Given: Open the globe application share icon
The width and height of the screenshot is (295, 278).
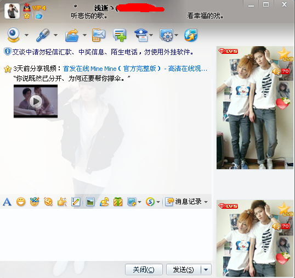Looking at the screenshot, I should coord(191,35).
